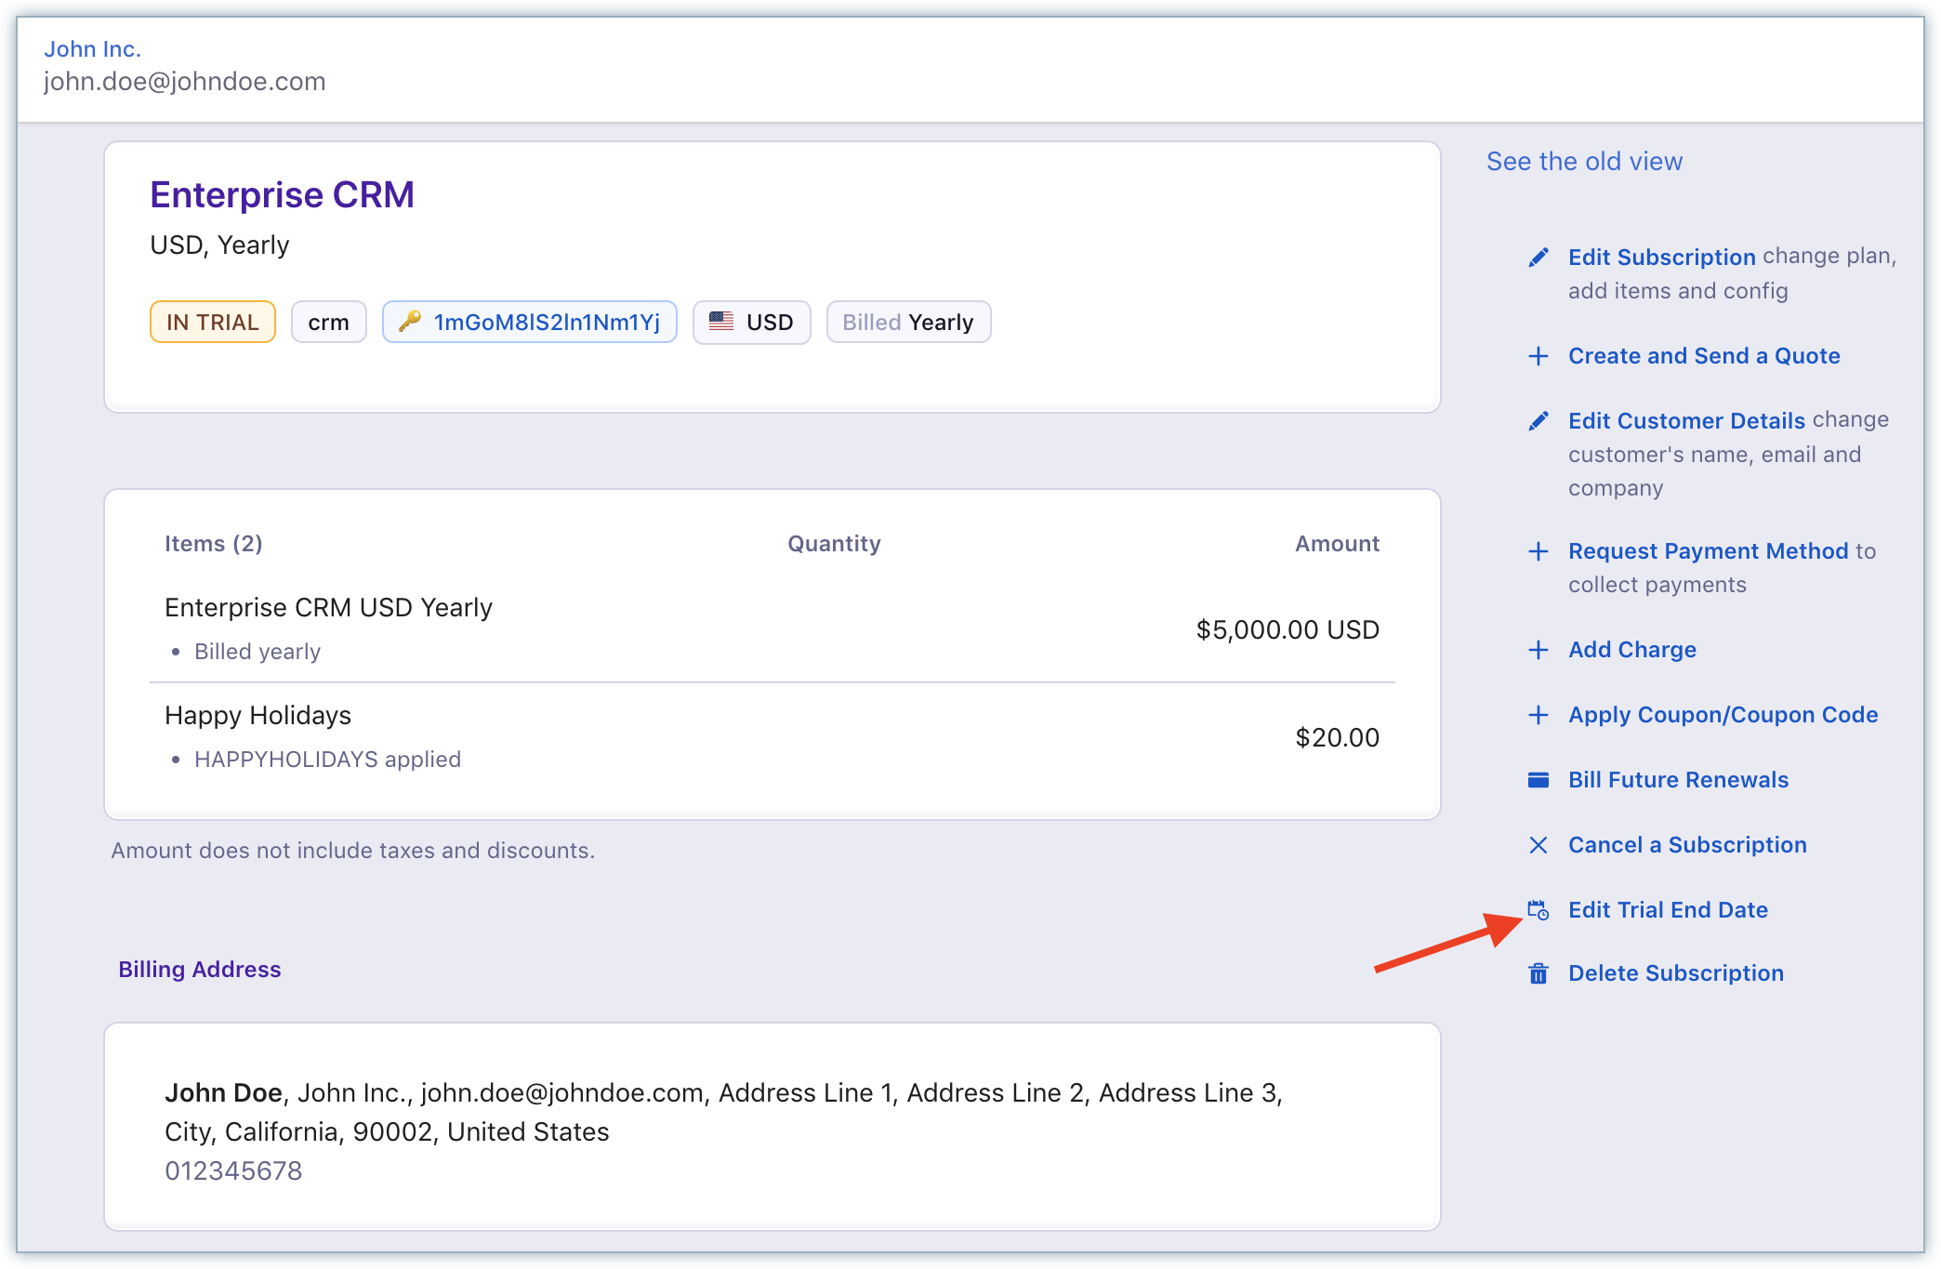Viewport: 1941px width, 1269px height.
Task: Open Edit Trial End Date
Action: pos(1668,910)
